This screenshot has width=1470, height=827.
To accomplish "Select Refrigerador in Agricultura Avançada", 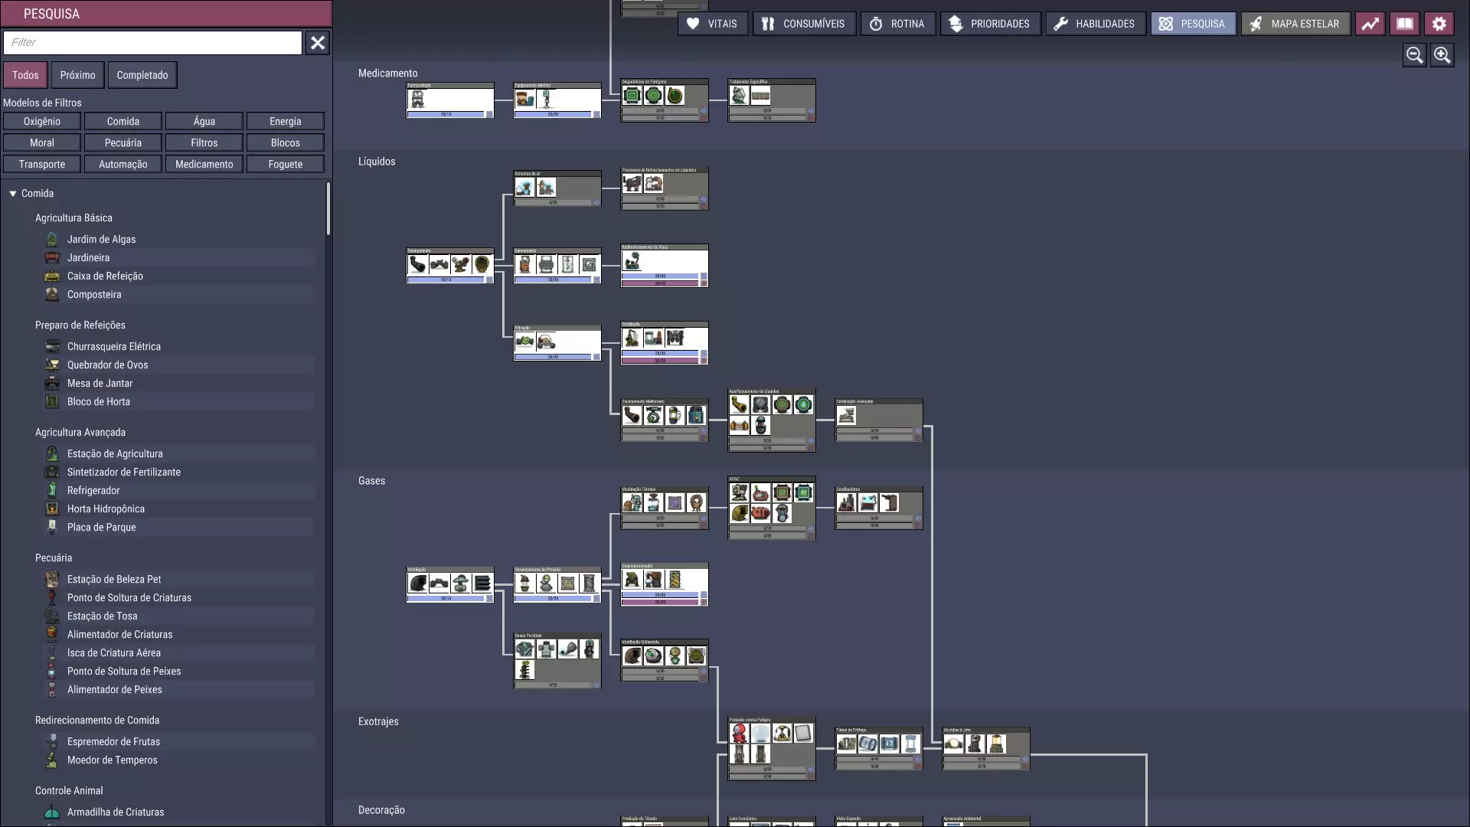I will [x=93, y=491].
